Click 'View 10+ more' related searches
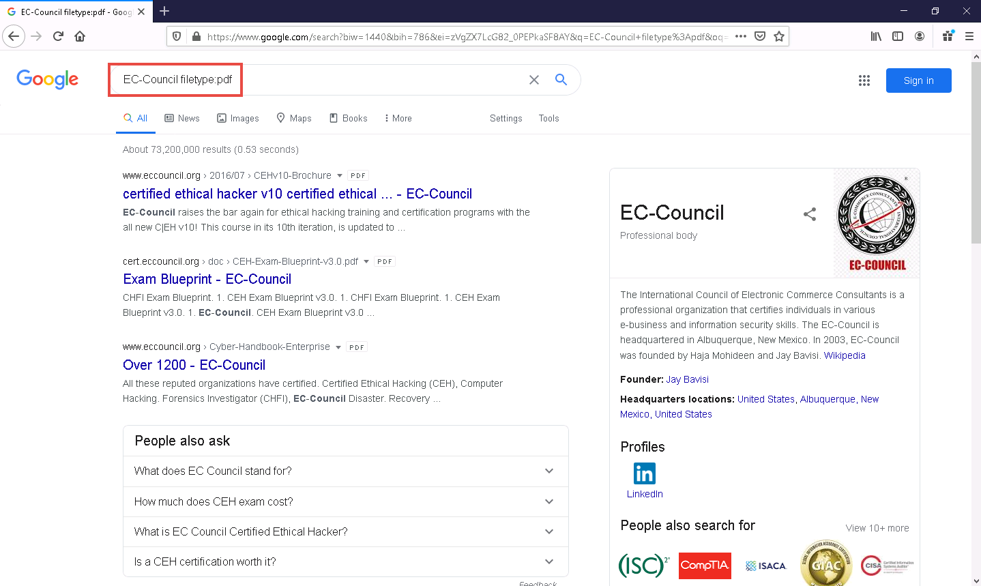 (x=877, y=528)
